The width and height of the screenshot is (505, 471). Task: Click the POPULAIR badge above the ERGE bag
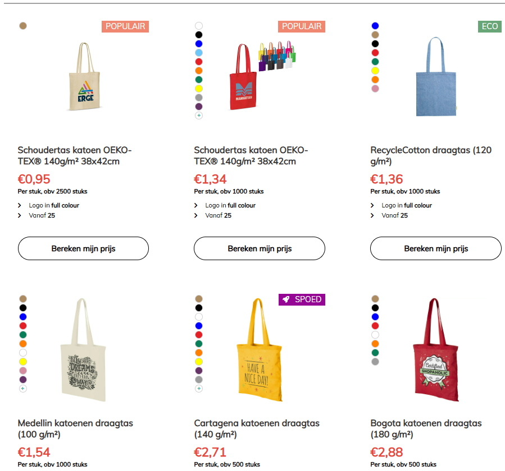125,26
